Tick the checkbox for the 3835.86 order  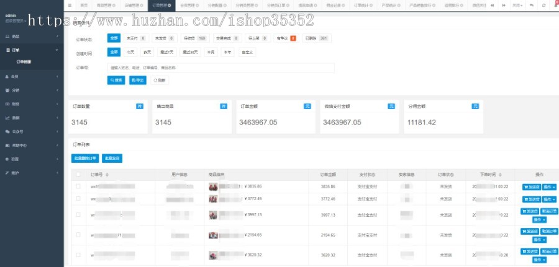pos(78,186)
